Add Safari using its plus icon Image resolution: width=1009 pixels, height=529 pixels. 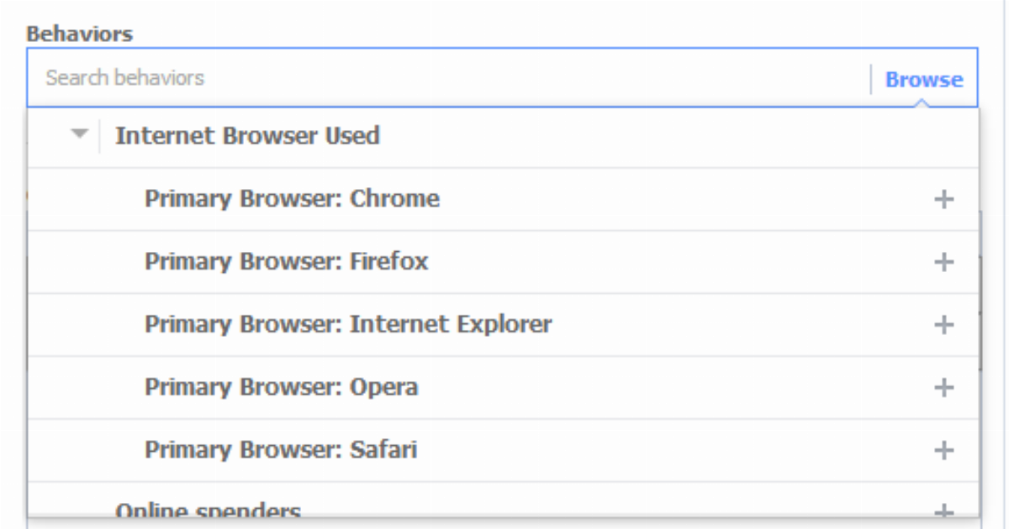[944, 451]
